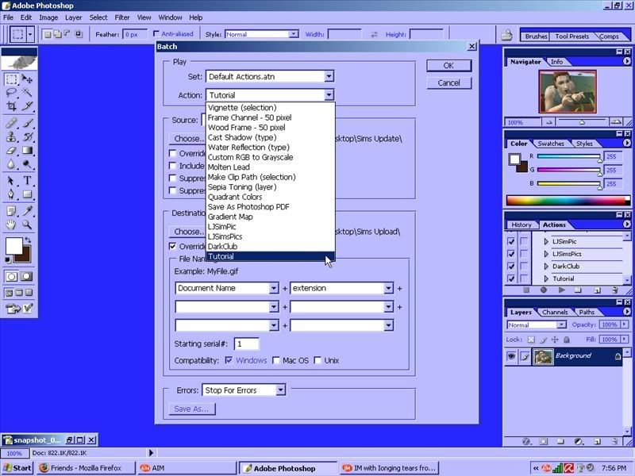Select the Healing Brush tool
The image size is (635, 476).
11,123
